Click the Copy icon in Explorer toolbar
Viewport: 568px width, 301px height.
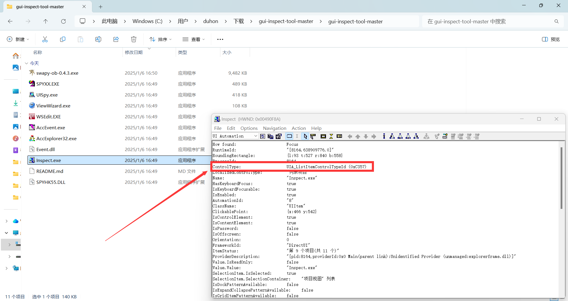point(63,39)
